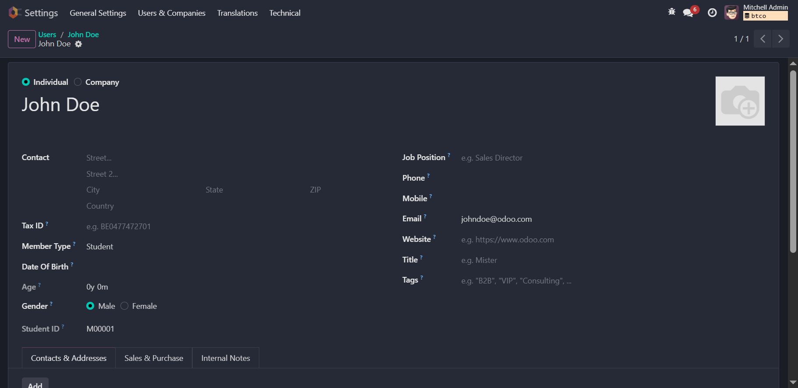This screenshot has height=388, width=798.
Task: Select the Individual radio option
Action: (x=26, y=82)
